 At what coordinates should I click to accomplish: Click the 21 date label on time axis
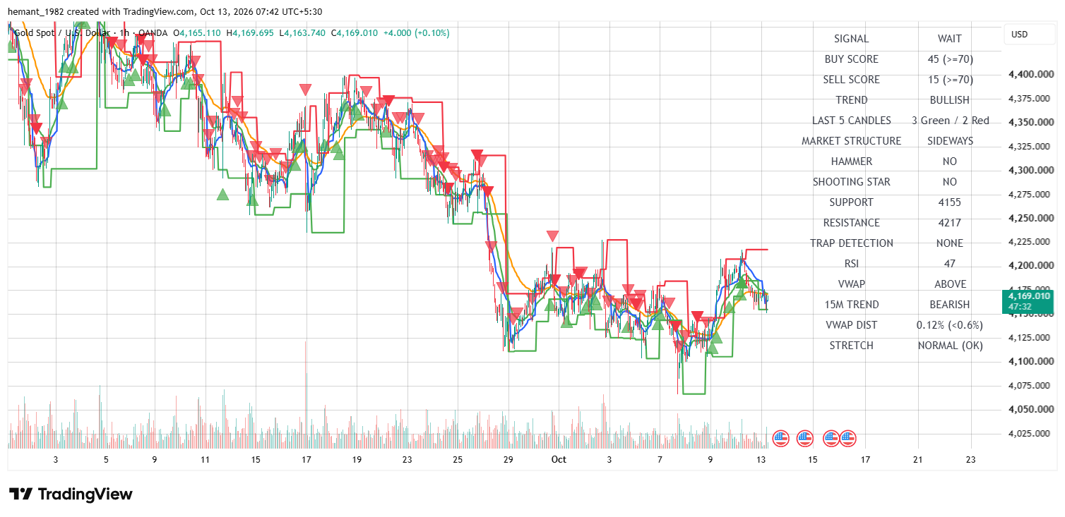(918, 460)
